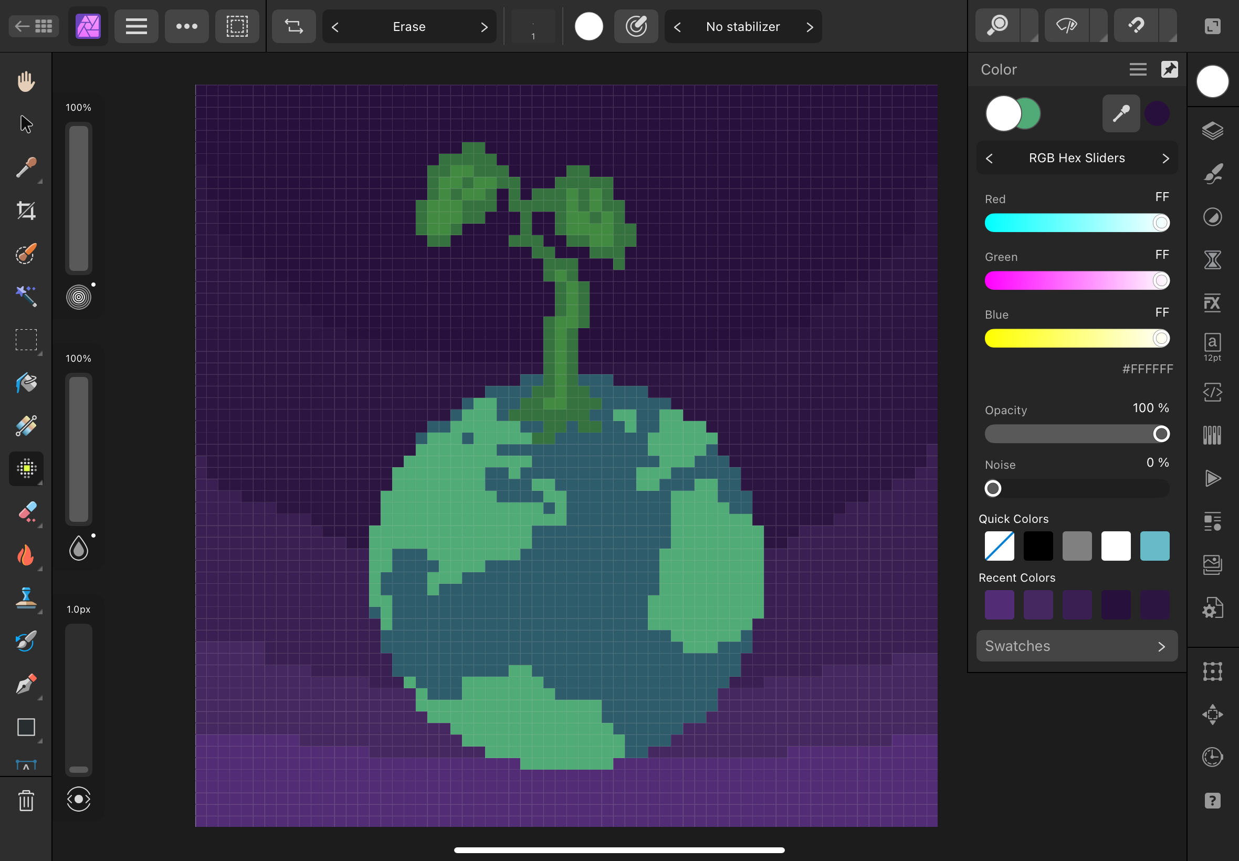This screenshot has height=861, width=1239.
Task: Click the Red slider handle
Action: pos(1161,223)
